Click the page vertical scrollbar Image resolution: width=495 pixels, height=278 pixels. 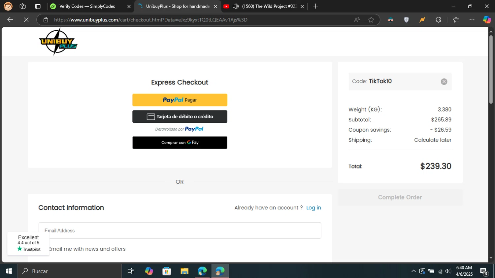(x=491, y=69)
